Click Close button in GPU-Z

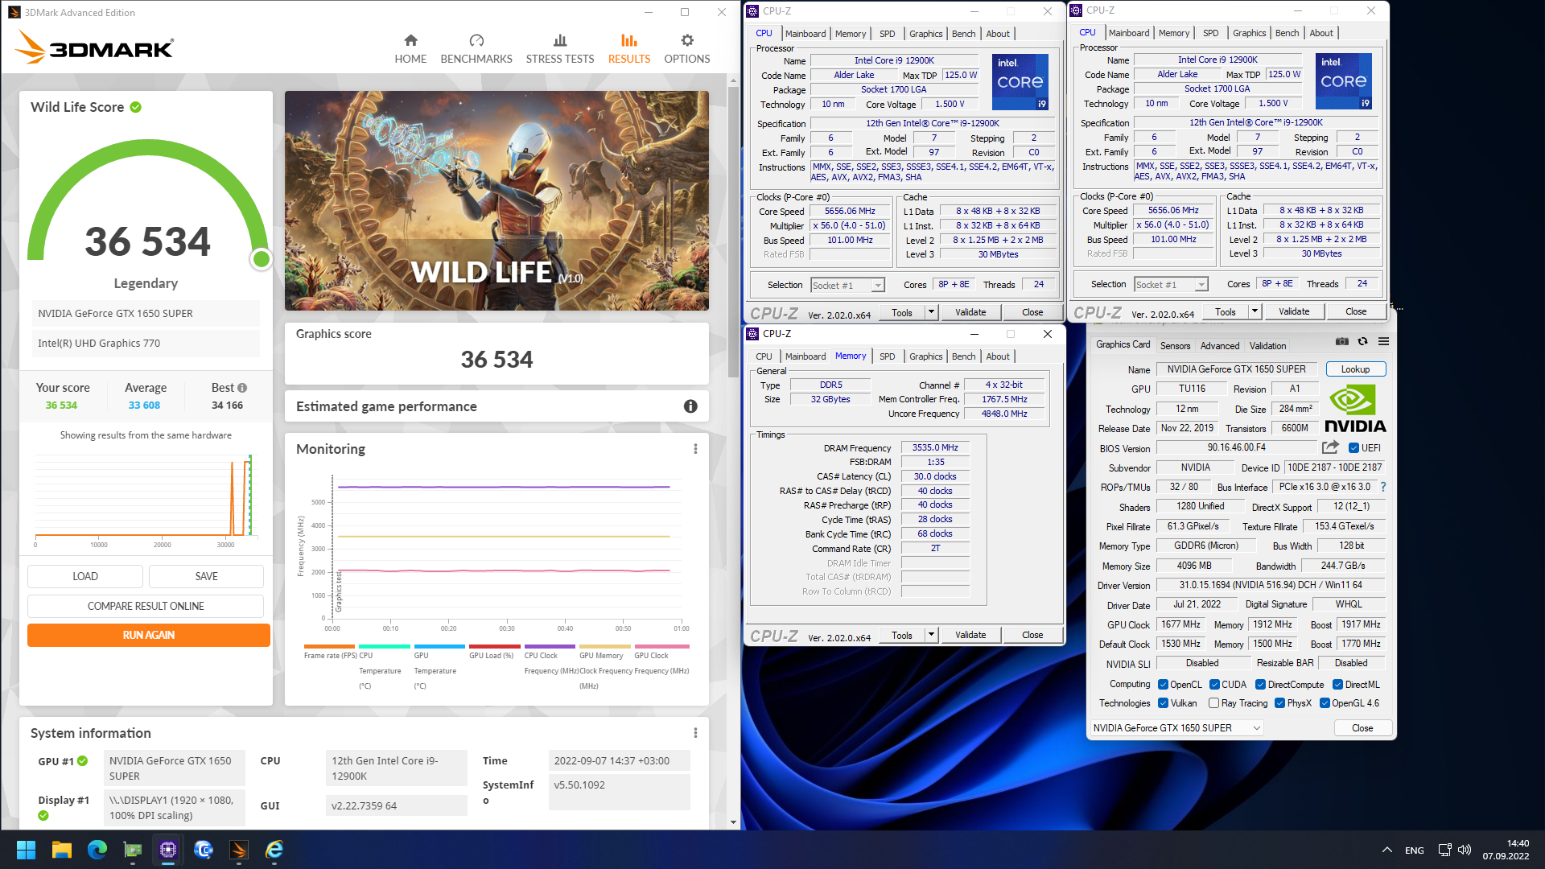pyautogui.click(x=1362, y=728)
